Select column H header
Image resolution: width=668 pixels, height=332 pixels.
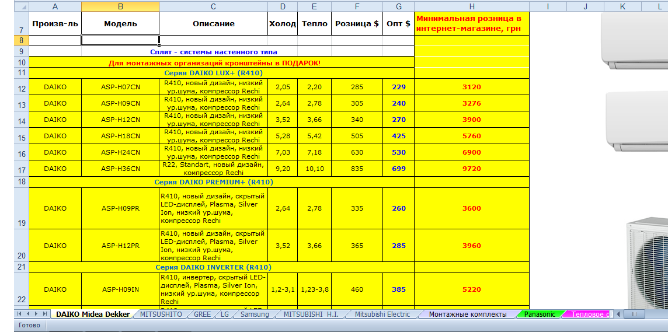472,6
